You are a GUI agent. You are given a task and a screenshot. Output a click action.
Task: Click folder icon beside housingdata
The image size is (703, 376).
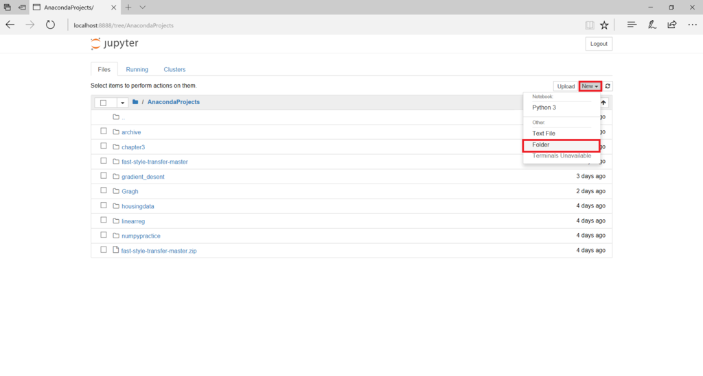115,206
